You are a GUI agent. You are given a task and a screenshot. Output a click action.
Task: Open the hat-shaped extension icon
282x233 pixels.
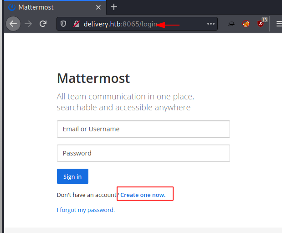(231, 24)
